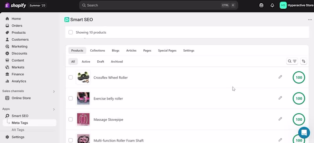
Task: Click the top Search input field
Action: click(159, 5)
